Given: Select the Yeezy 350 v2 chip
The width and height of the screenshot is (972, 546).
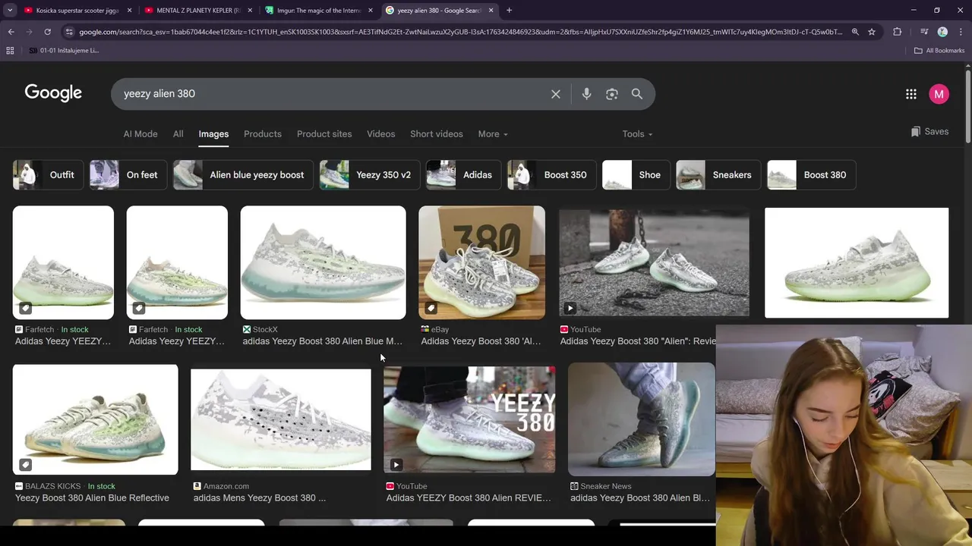Looking at the screenshot, I should click(369, 174).
